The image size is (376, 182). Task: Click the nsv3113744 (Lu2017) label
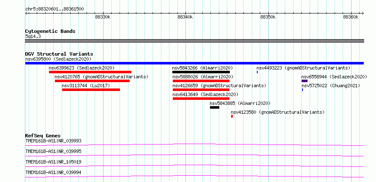coord(86,86)
